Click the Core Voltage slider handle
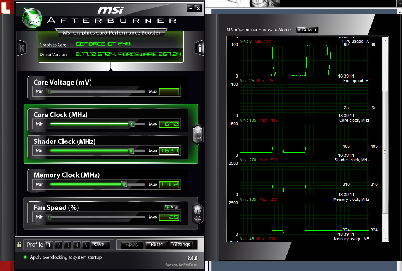402x271 pixels. coord(49,91)
